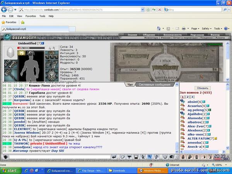
Task: Click user name Acuarius in the list
Action: pyautogui.click(x=194, y=106)
